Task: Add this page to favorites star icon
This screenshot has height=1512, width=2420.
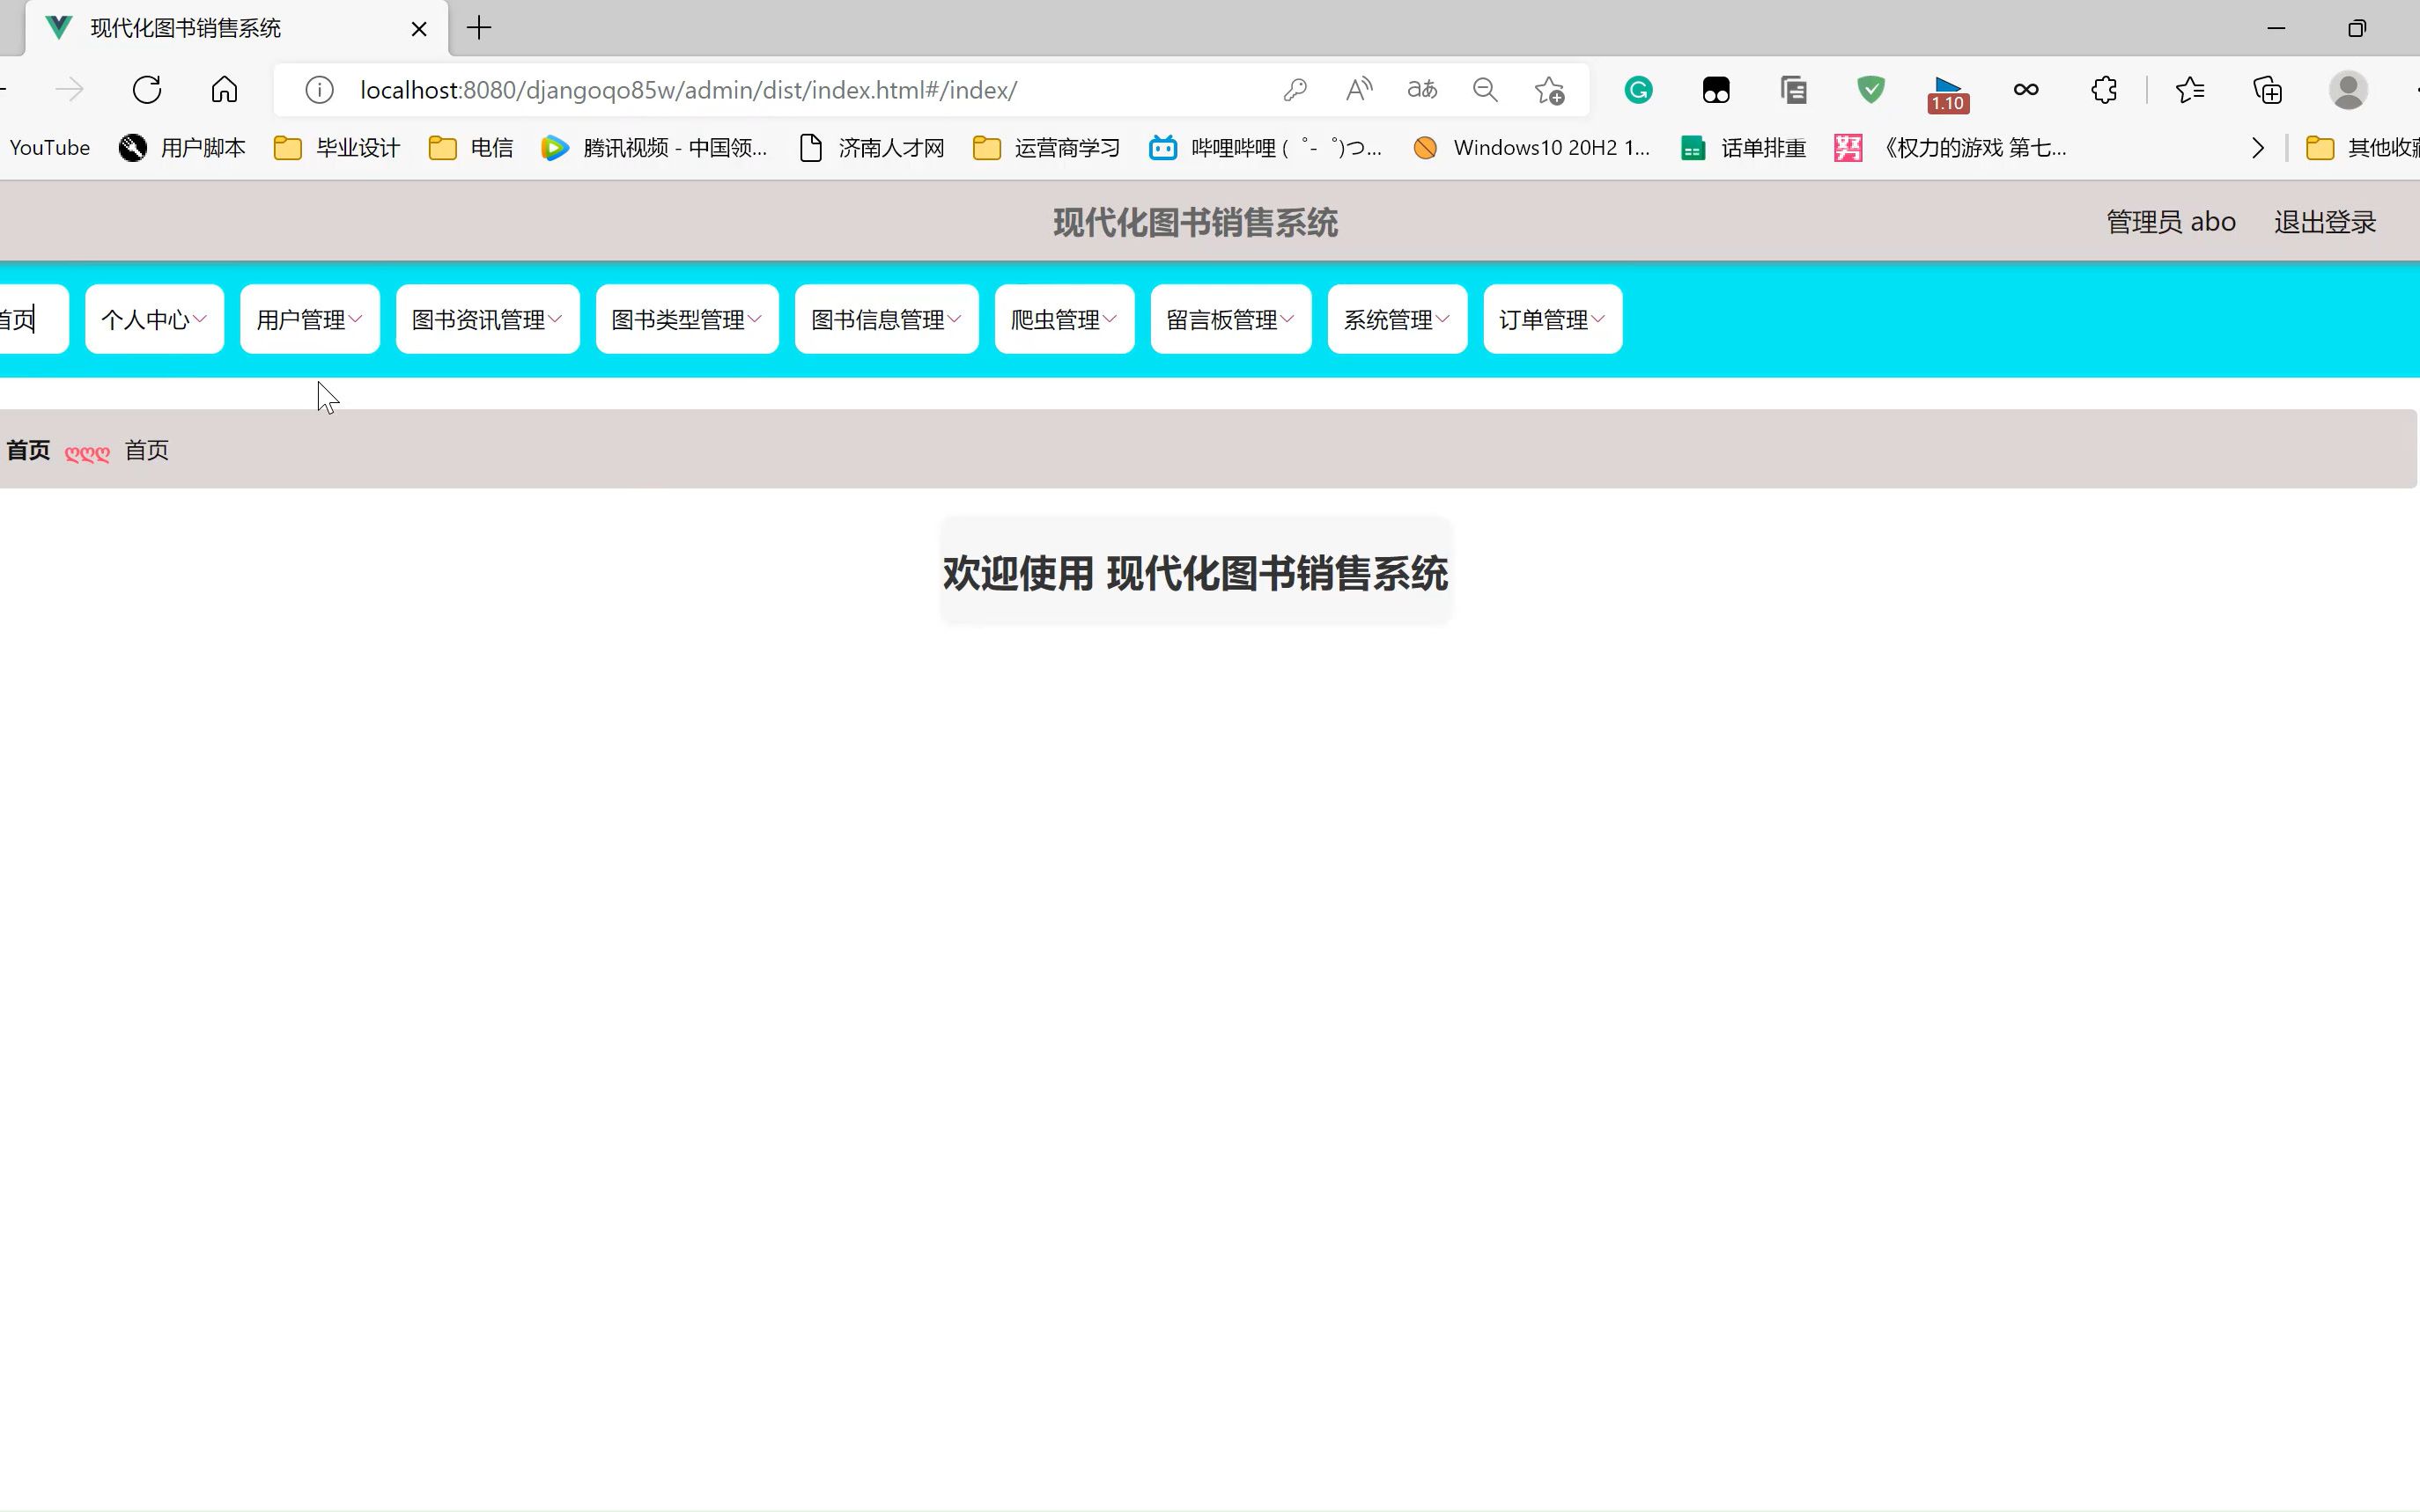Action: [x=1549, y=90]
